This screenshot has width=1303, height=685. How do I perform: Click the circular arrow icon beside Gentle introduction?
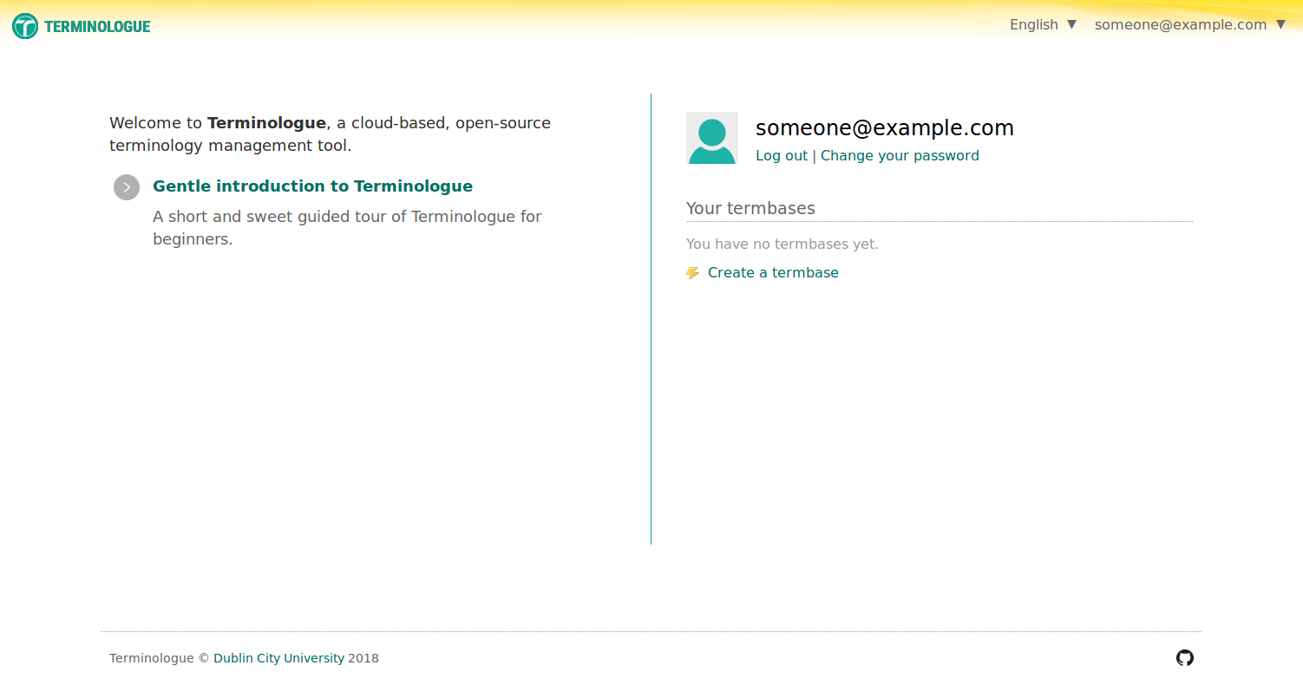coord(126,186)
